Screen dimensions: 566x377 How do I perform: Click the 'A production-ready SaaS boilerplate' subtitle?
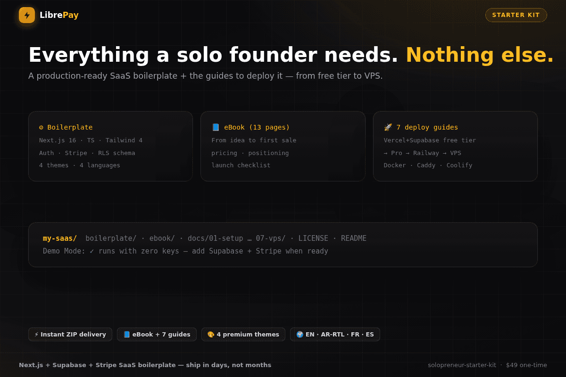pyautogui.click(x=205, y=76)
